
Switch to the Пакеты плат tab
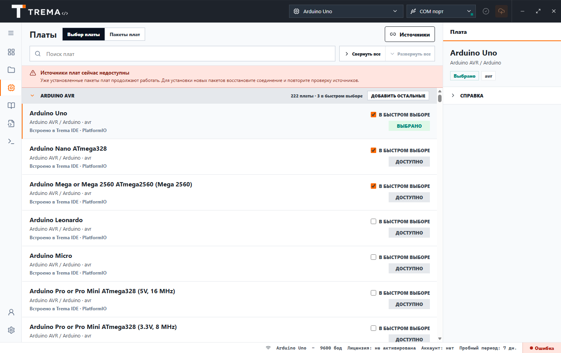125,34
